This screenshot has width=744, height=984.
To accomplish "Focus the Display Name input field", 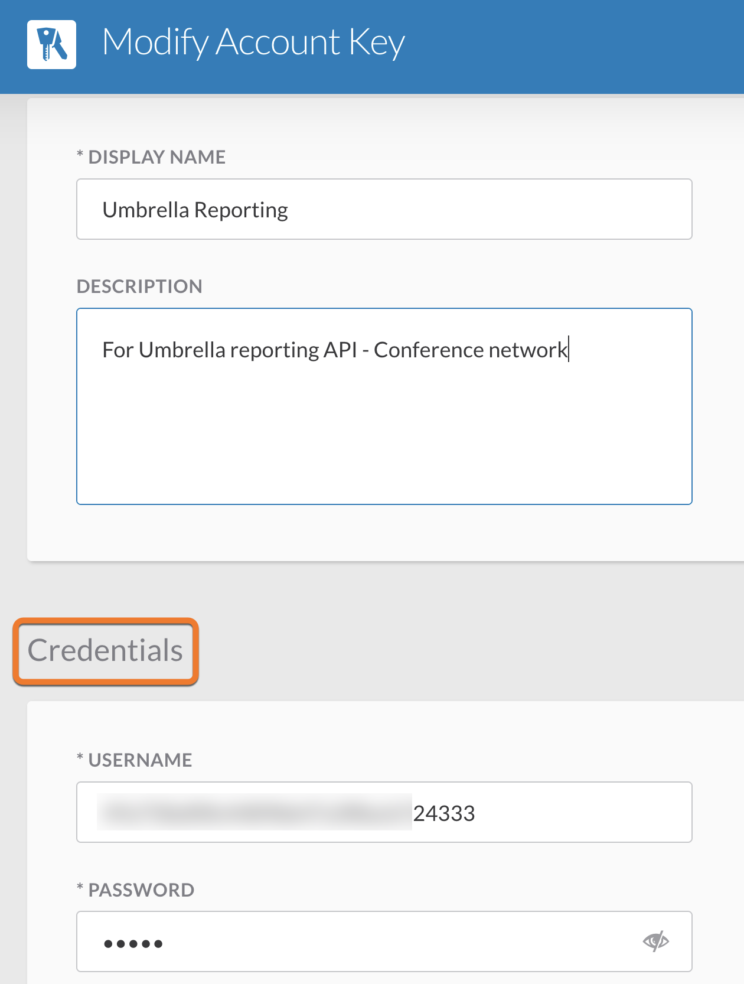I will coord(384,209).
